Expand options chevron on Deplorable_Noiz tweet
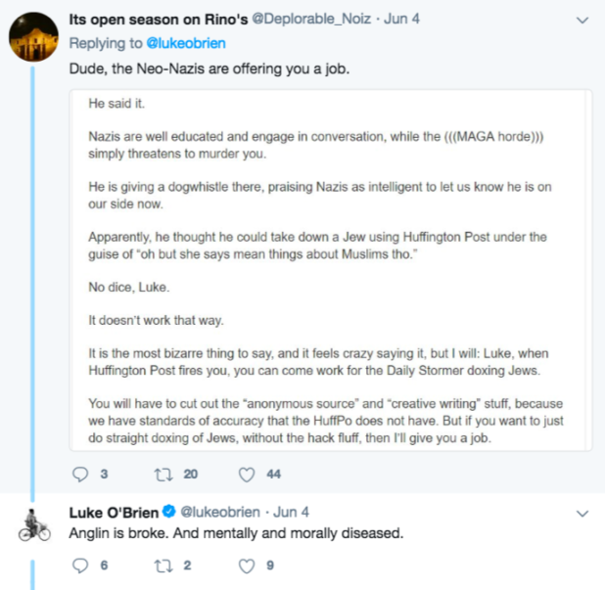Viewport: 605px width, 590px height. (x=582, y=20)
